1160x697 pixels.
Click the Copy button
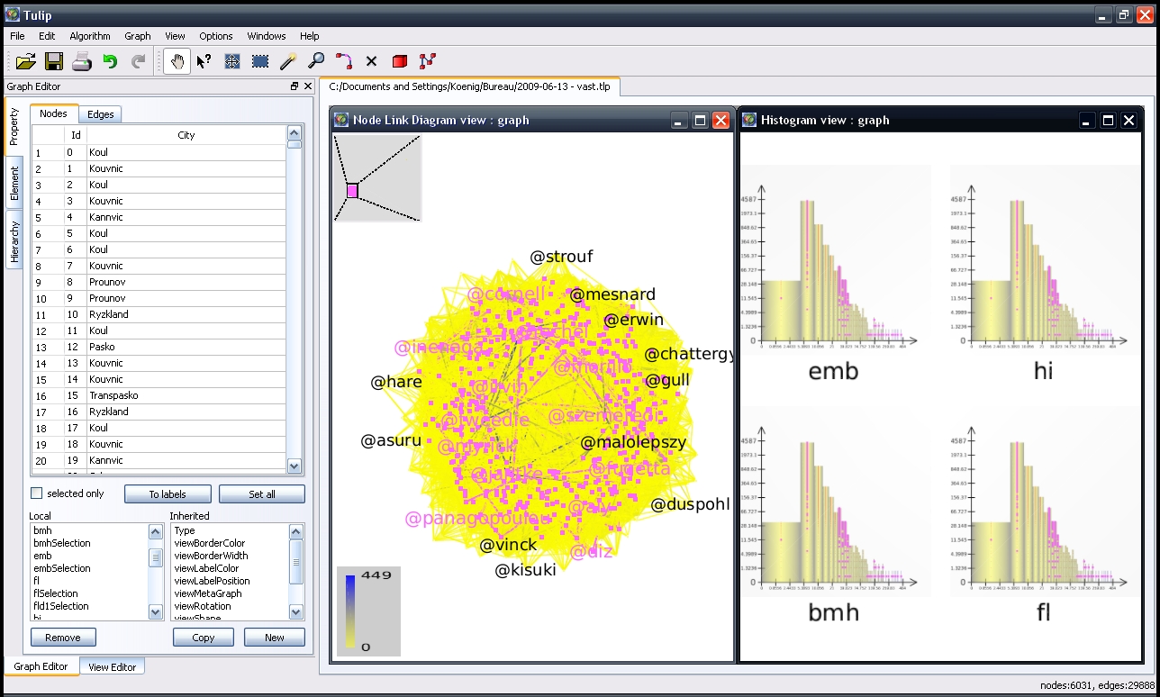[204, 638]
